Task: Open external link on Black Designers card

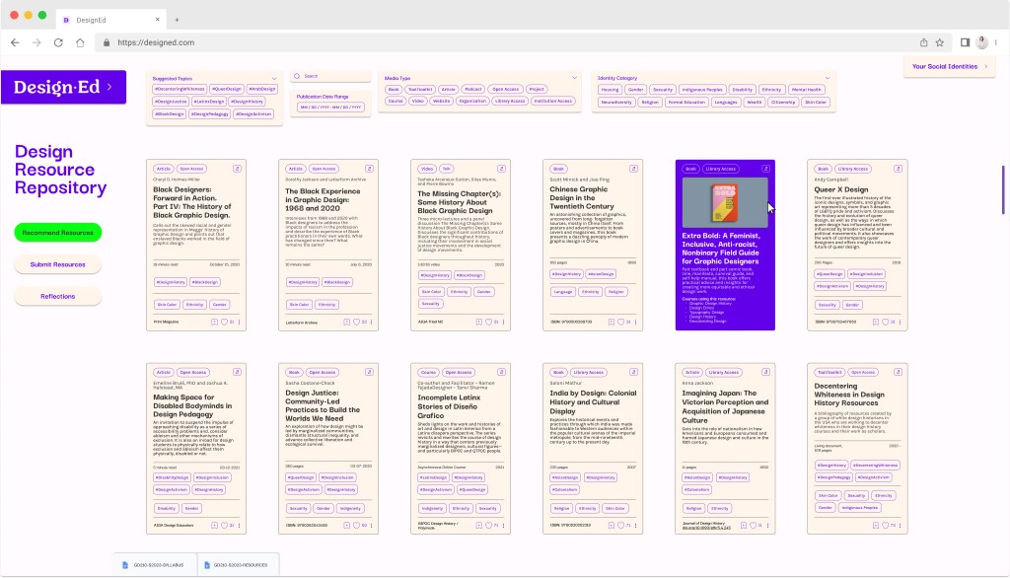Action: [x=237, y=169]
